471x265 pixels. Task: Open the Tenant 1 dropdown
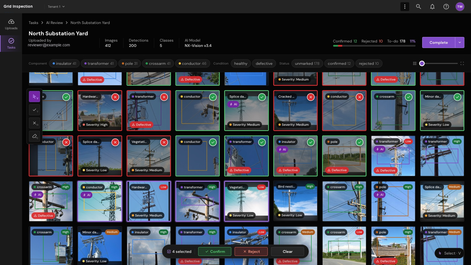click(56, 7)
